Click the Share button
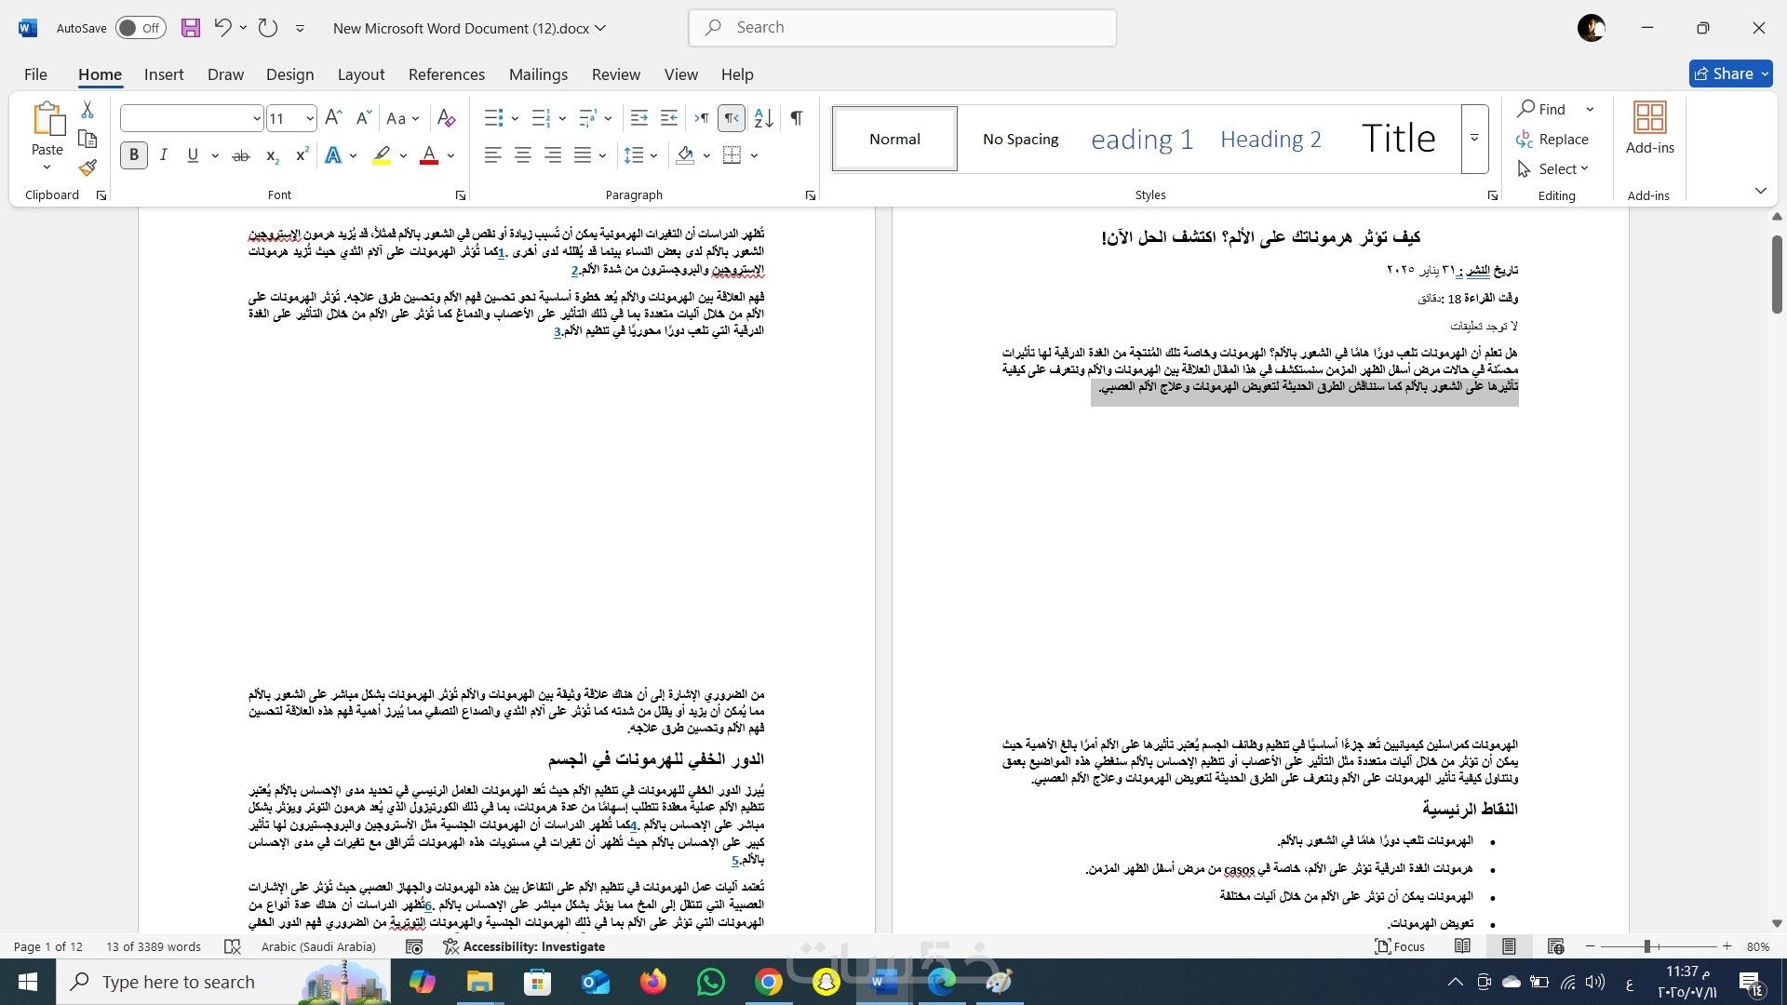 coord(1729,74)
